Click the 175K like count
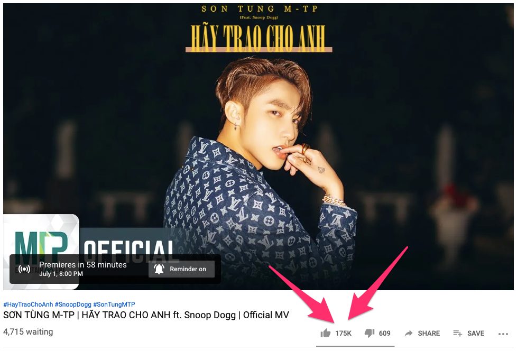 click(343, 333)
